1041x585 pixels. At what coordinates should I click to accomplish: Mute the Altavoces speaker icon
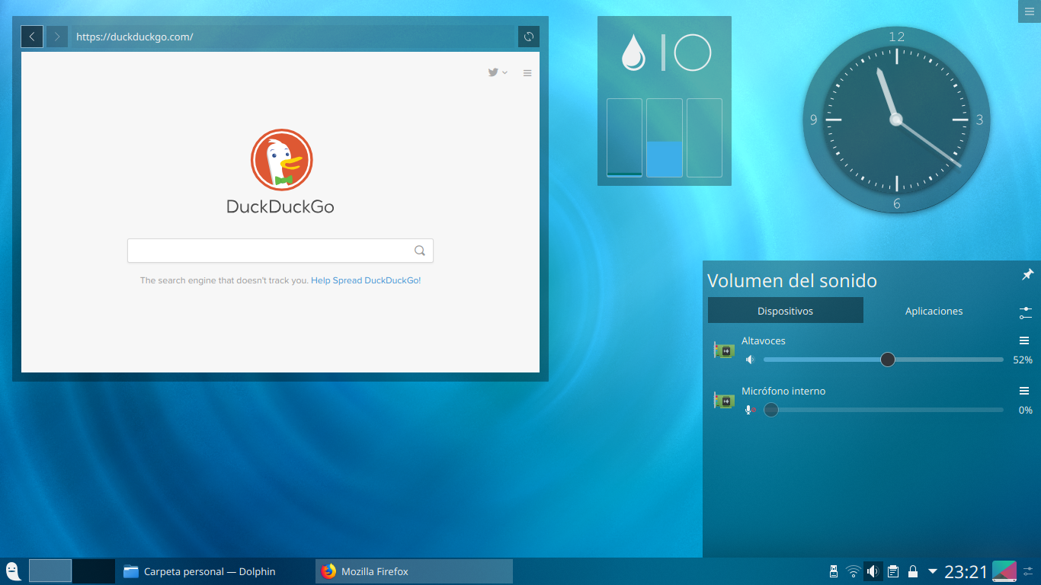750,360
